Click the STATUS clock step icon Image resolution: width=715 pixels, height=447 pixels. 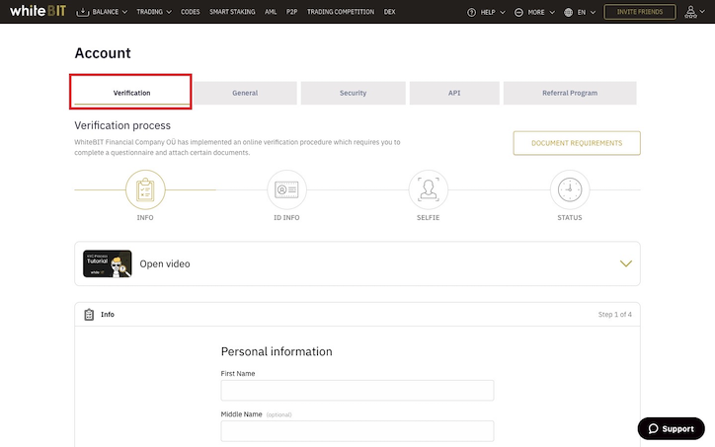coord(570,189)
